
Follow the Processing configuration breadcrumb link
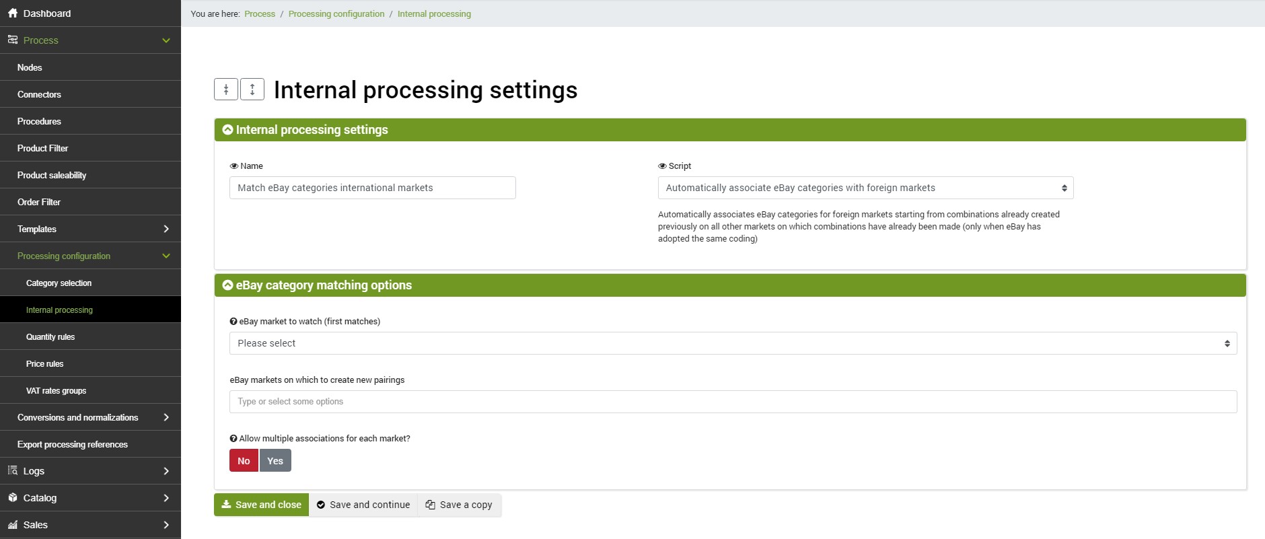(x=336, y=13)
